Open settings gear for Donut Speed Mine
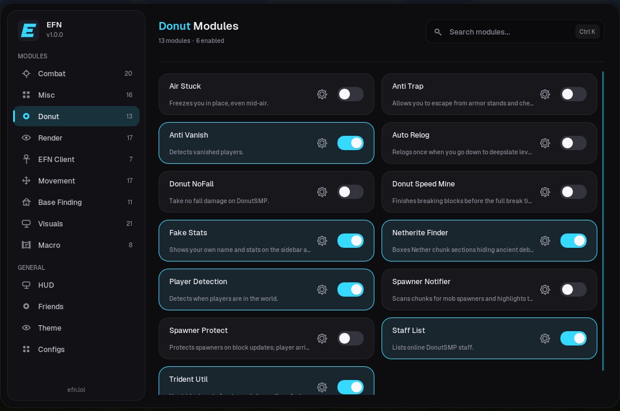This screenshot has height=411, width=620. coord(545,192)
